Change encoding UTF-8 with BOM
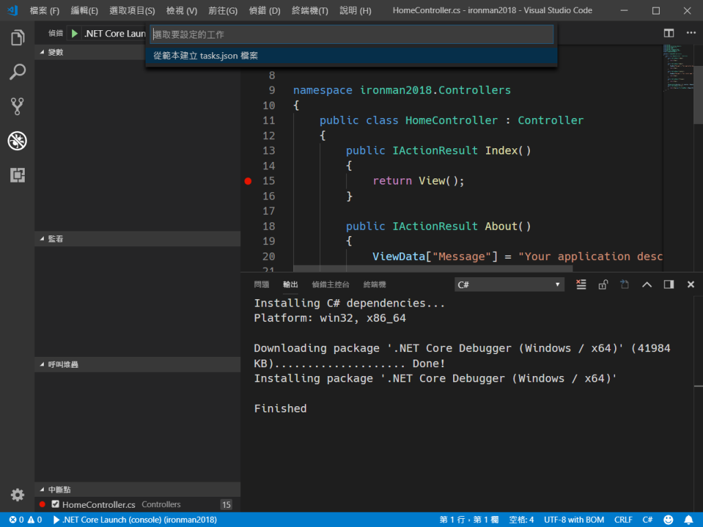 574,520
